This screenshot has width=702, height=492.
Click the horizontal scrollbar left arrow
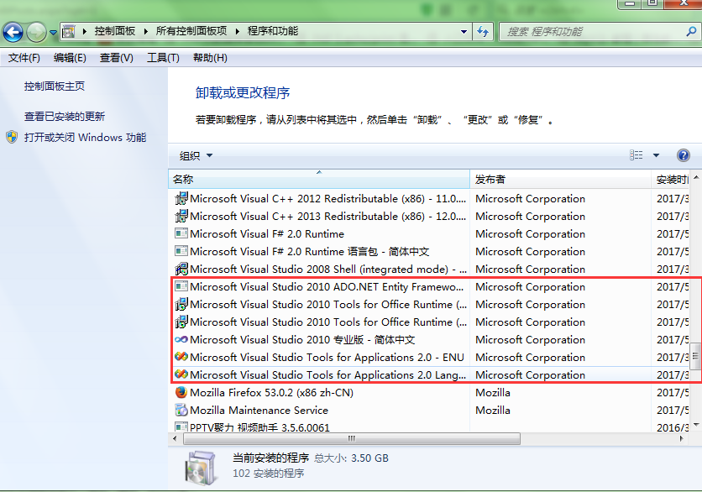(x=175, y=438)
